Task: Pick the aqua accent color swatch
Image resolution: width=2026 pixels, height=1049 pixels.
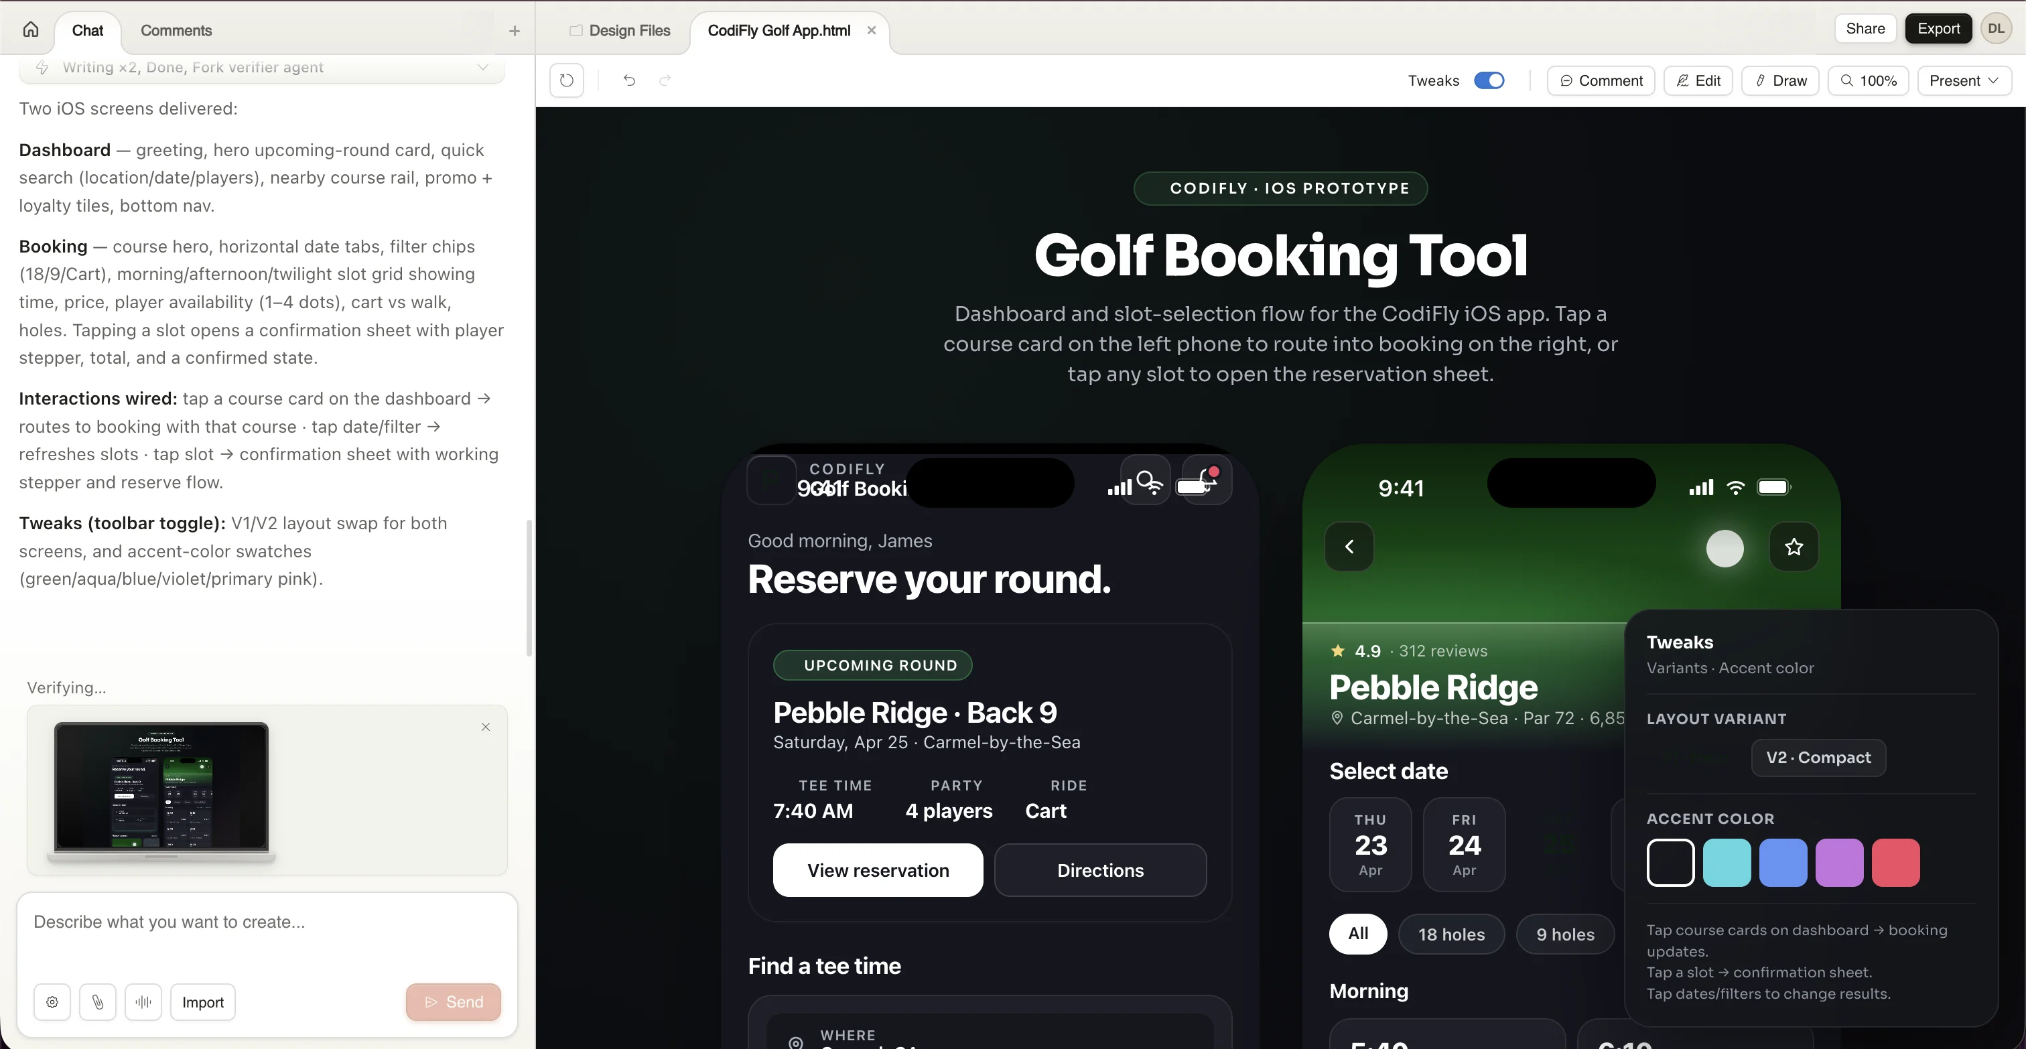Action: (1727, 863)
